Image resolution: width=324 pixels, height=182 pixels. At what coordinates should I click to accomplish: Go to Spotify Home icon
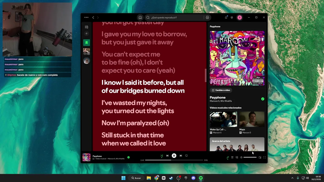pyautogui.click(x=140, y=17)
